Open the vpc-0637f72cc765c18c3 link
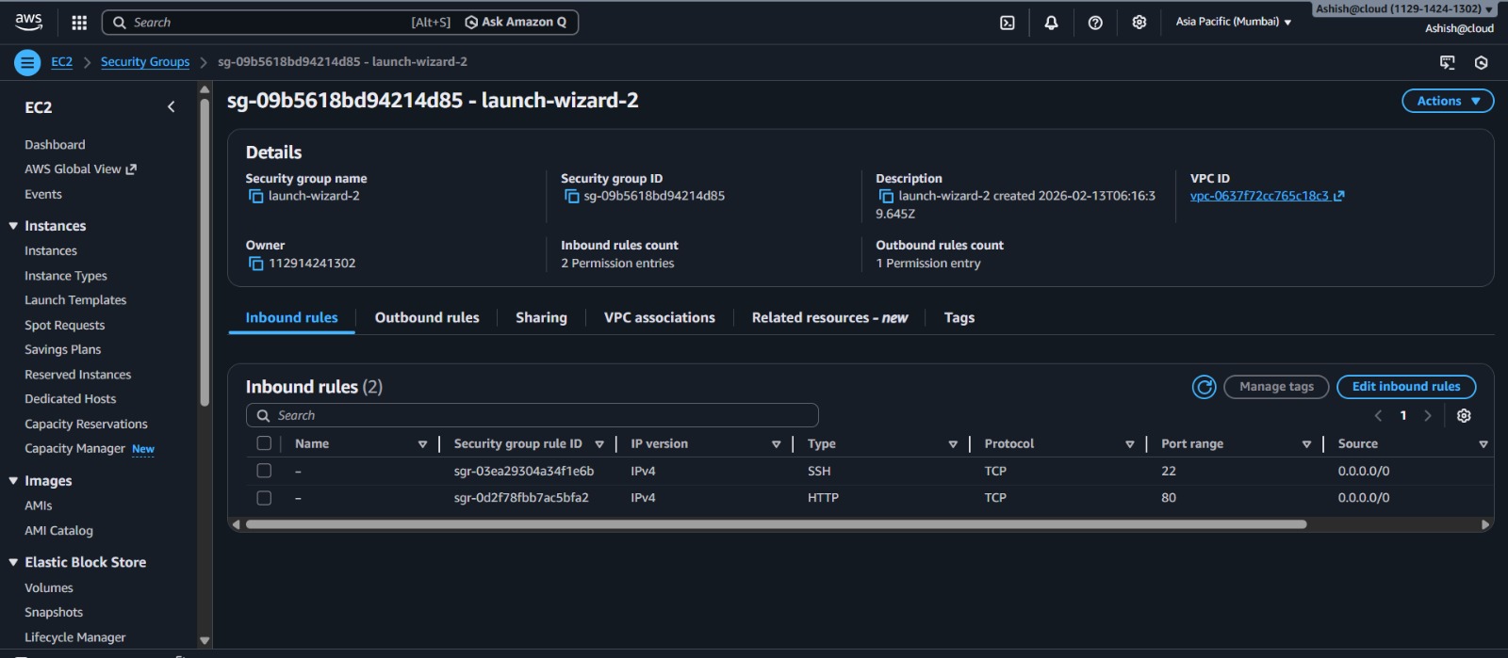This screenshot has width=1508, height=658. coord(1259,196)
